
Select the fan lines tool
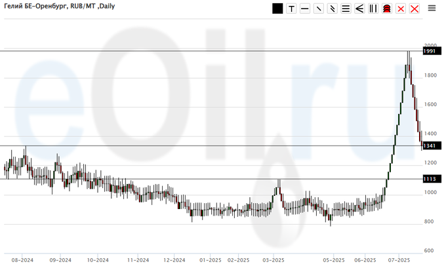click(x=359, y=9)
